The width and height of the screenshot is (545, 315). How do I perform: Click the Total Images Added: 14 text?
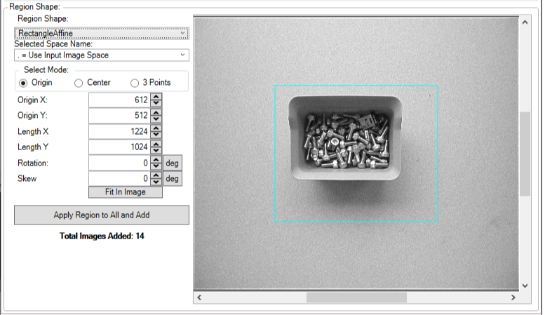102,236
